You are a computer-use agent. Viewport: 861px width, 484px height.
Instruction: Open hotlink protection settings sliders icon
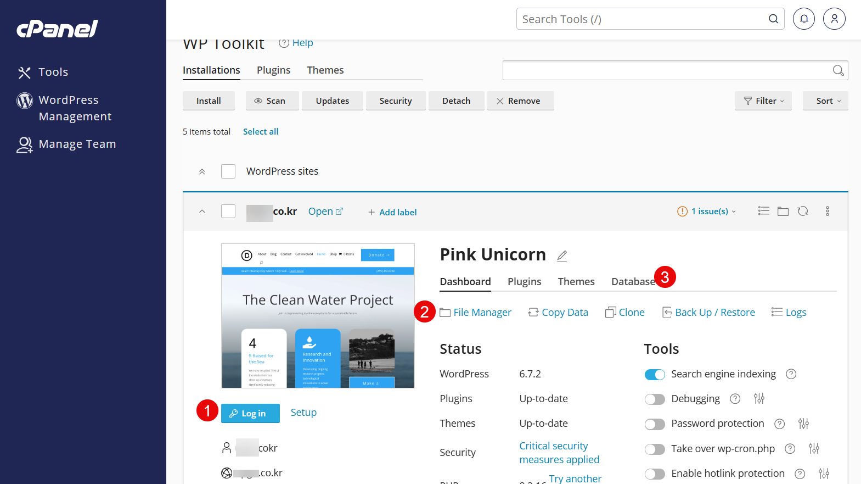pos(824,473)
